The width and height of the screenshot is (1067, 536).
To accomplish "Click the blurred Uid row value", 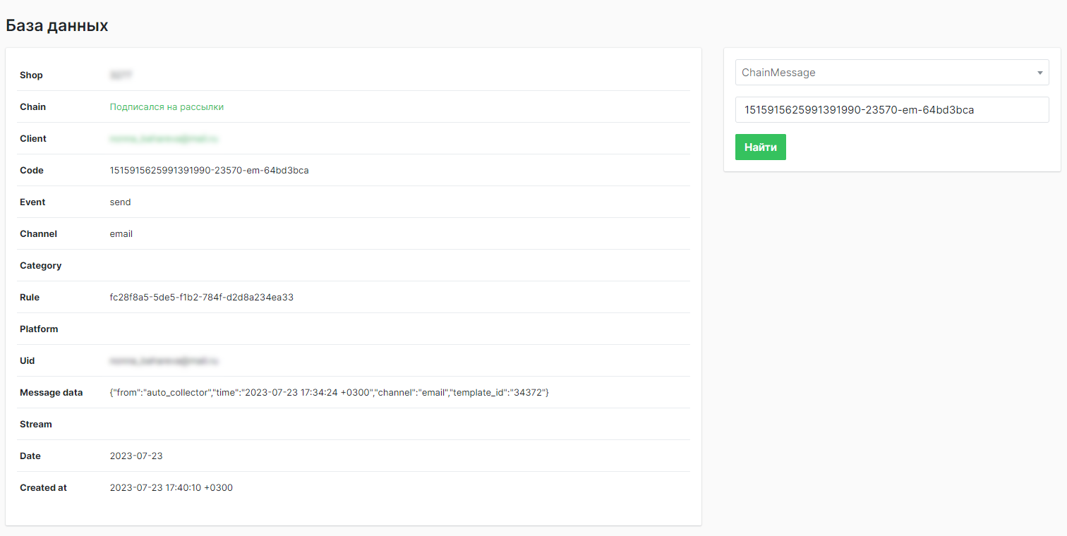I will coord(164,361).
